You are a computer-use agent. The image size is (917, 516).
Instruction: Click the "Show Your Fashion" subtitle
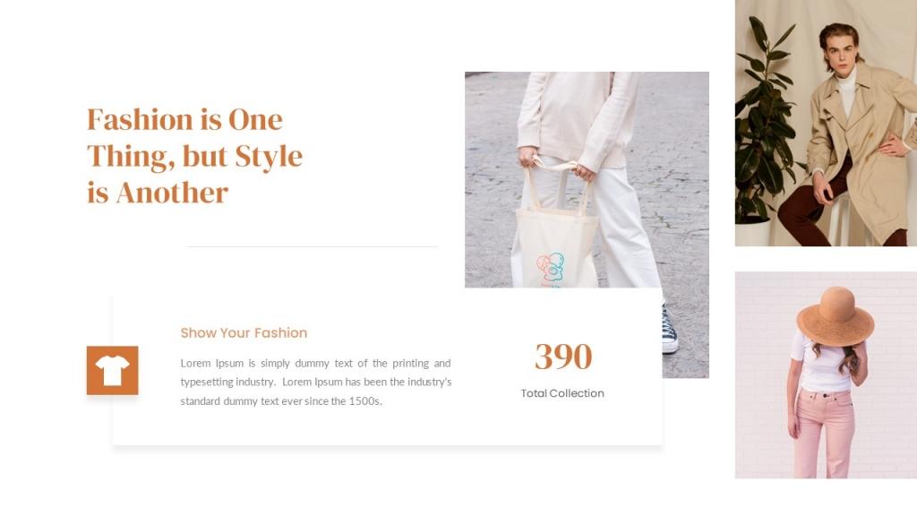[x=244, y=333]
